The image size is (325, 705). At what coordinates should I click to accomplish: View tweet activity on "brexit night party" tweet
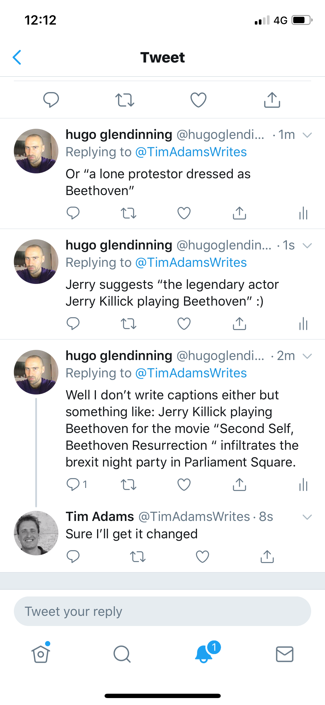point(303,485)
